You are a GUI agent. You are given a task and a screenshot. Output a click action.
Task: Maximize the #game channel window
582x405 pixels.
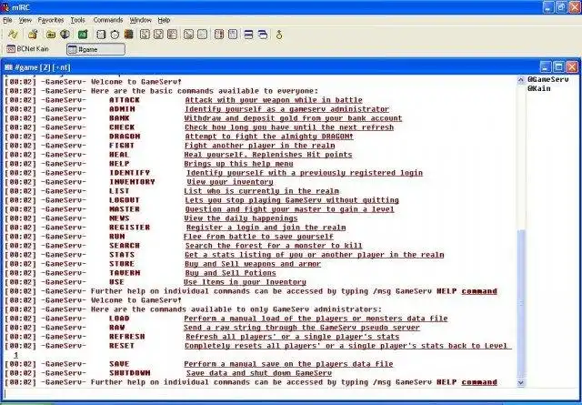[558, 67]
